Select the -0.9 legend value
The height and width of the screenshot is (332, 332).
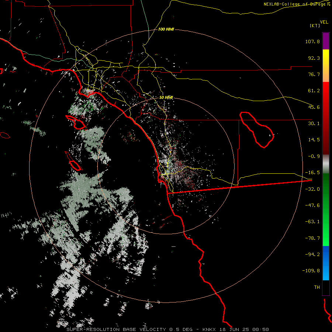(314, 156)
